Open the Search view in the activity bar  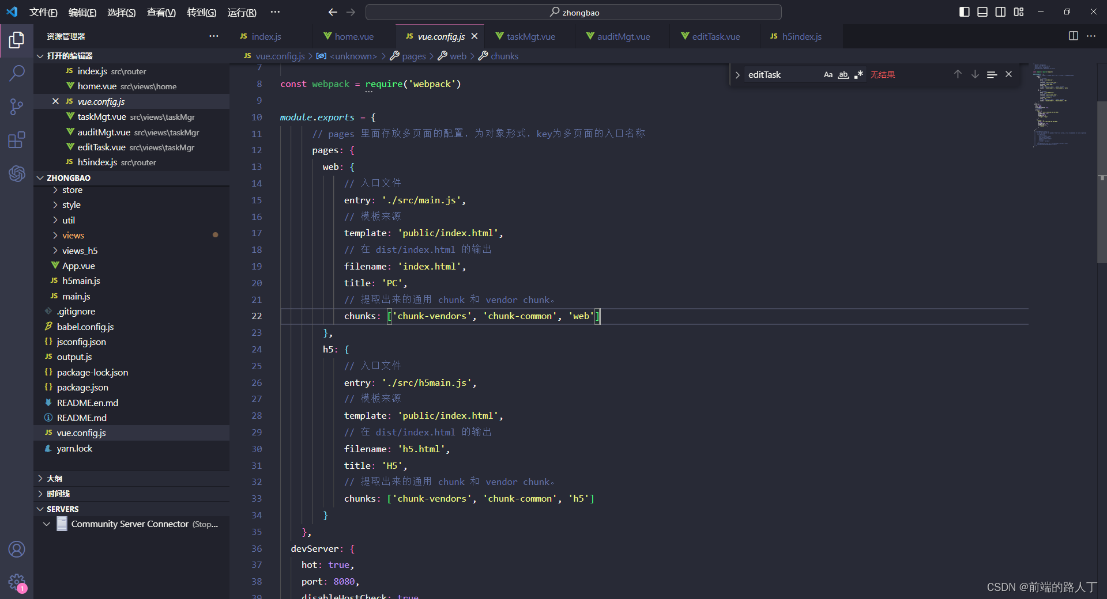click(17, 73)
